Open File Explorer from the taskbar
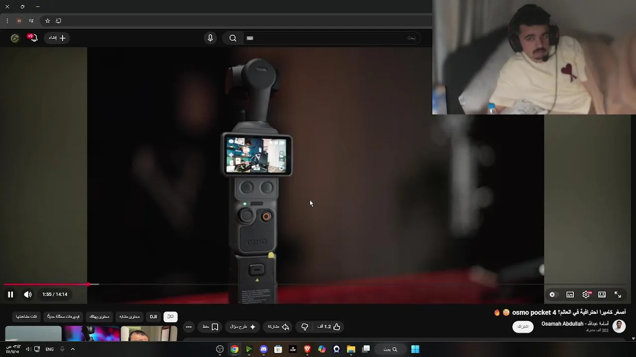 pyautogui.click(x=351, y=349)
